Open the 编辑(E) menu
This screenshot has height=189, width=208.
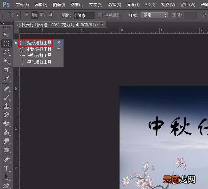coord(41,5)
